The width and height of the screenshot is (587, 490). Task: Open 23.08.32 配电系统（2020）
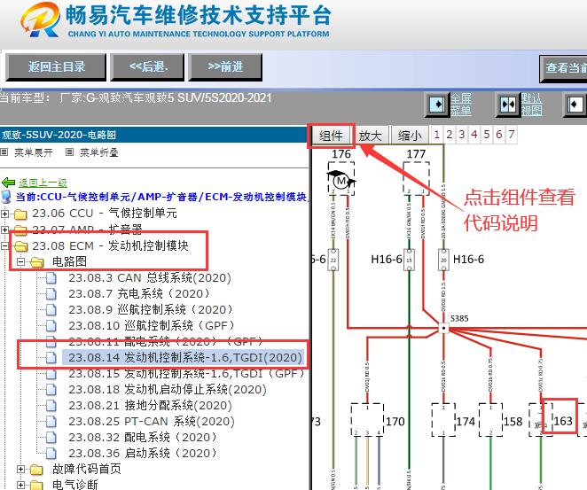click(144, 437)
